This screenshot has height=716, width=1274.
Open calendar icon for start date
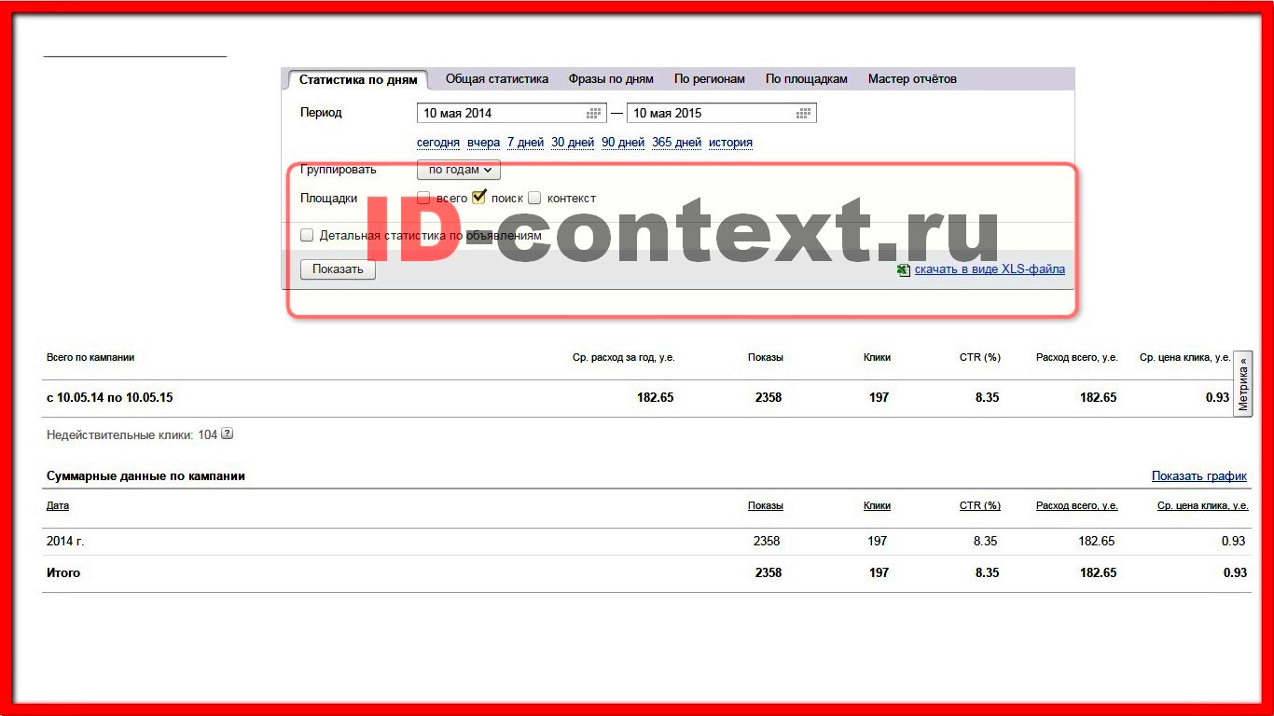593,114
